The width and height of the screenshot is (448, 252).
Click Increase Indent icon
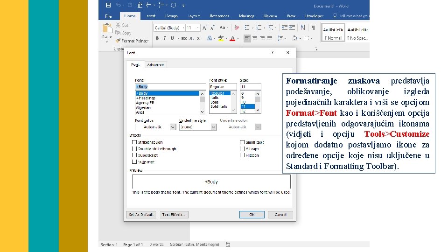[292, 28]
